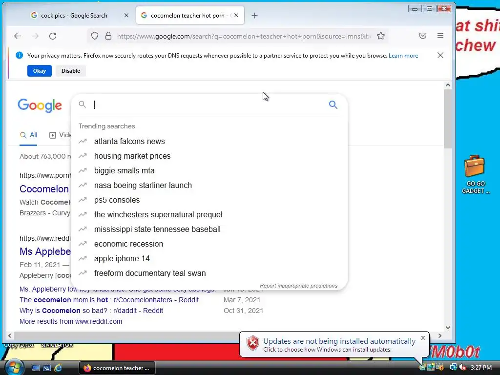Image resolution: width=500 pixels, height=375 pixels.
Task: Select suggestion atlanta falcons news
Action: pos(209,141)
